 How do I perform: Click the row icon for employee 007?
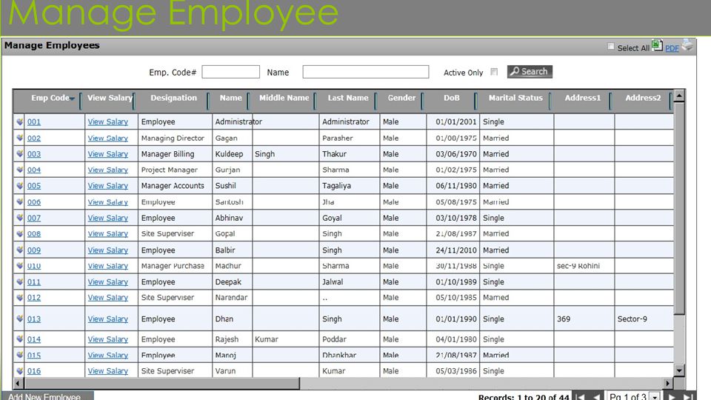[x=19, y=218]
